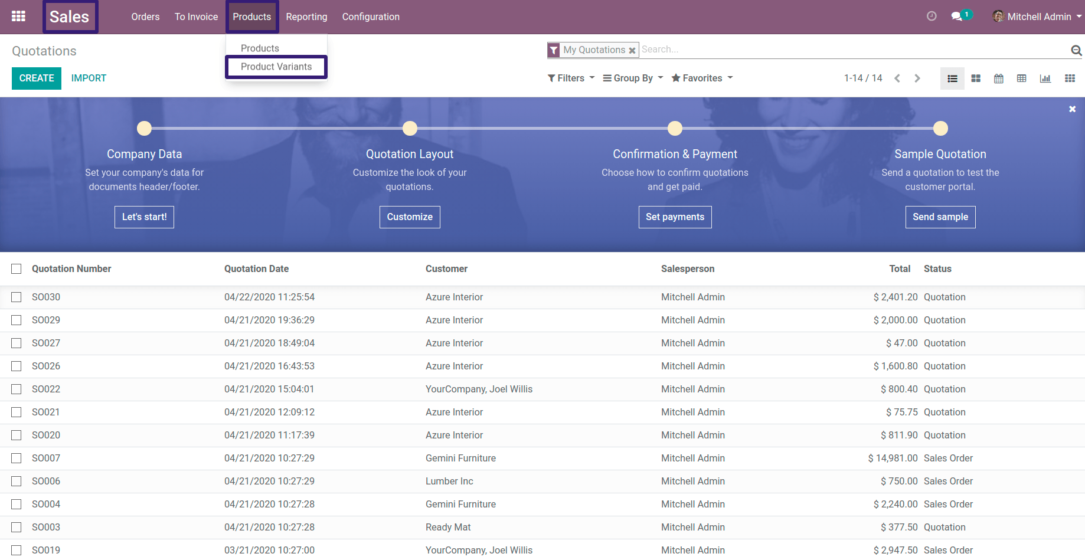
Task: Click the Customize button
Action: (410, 217)
